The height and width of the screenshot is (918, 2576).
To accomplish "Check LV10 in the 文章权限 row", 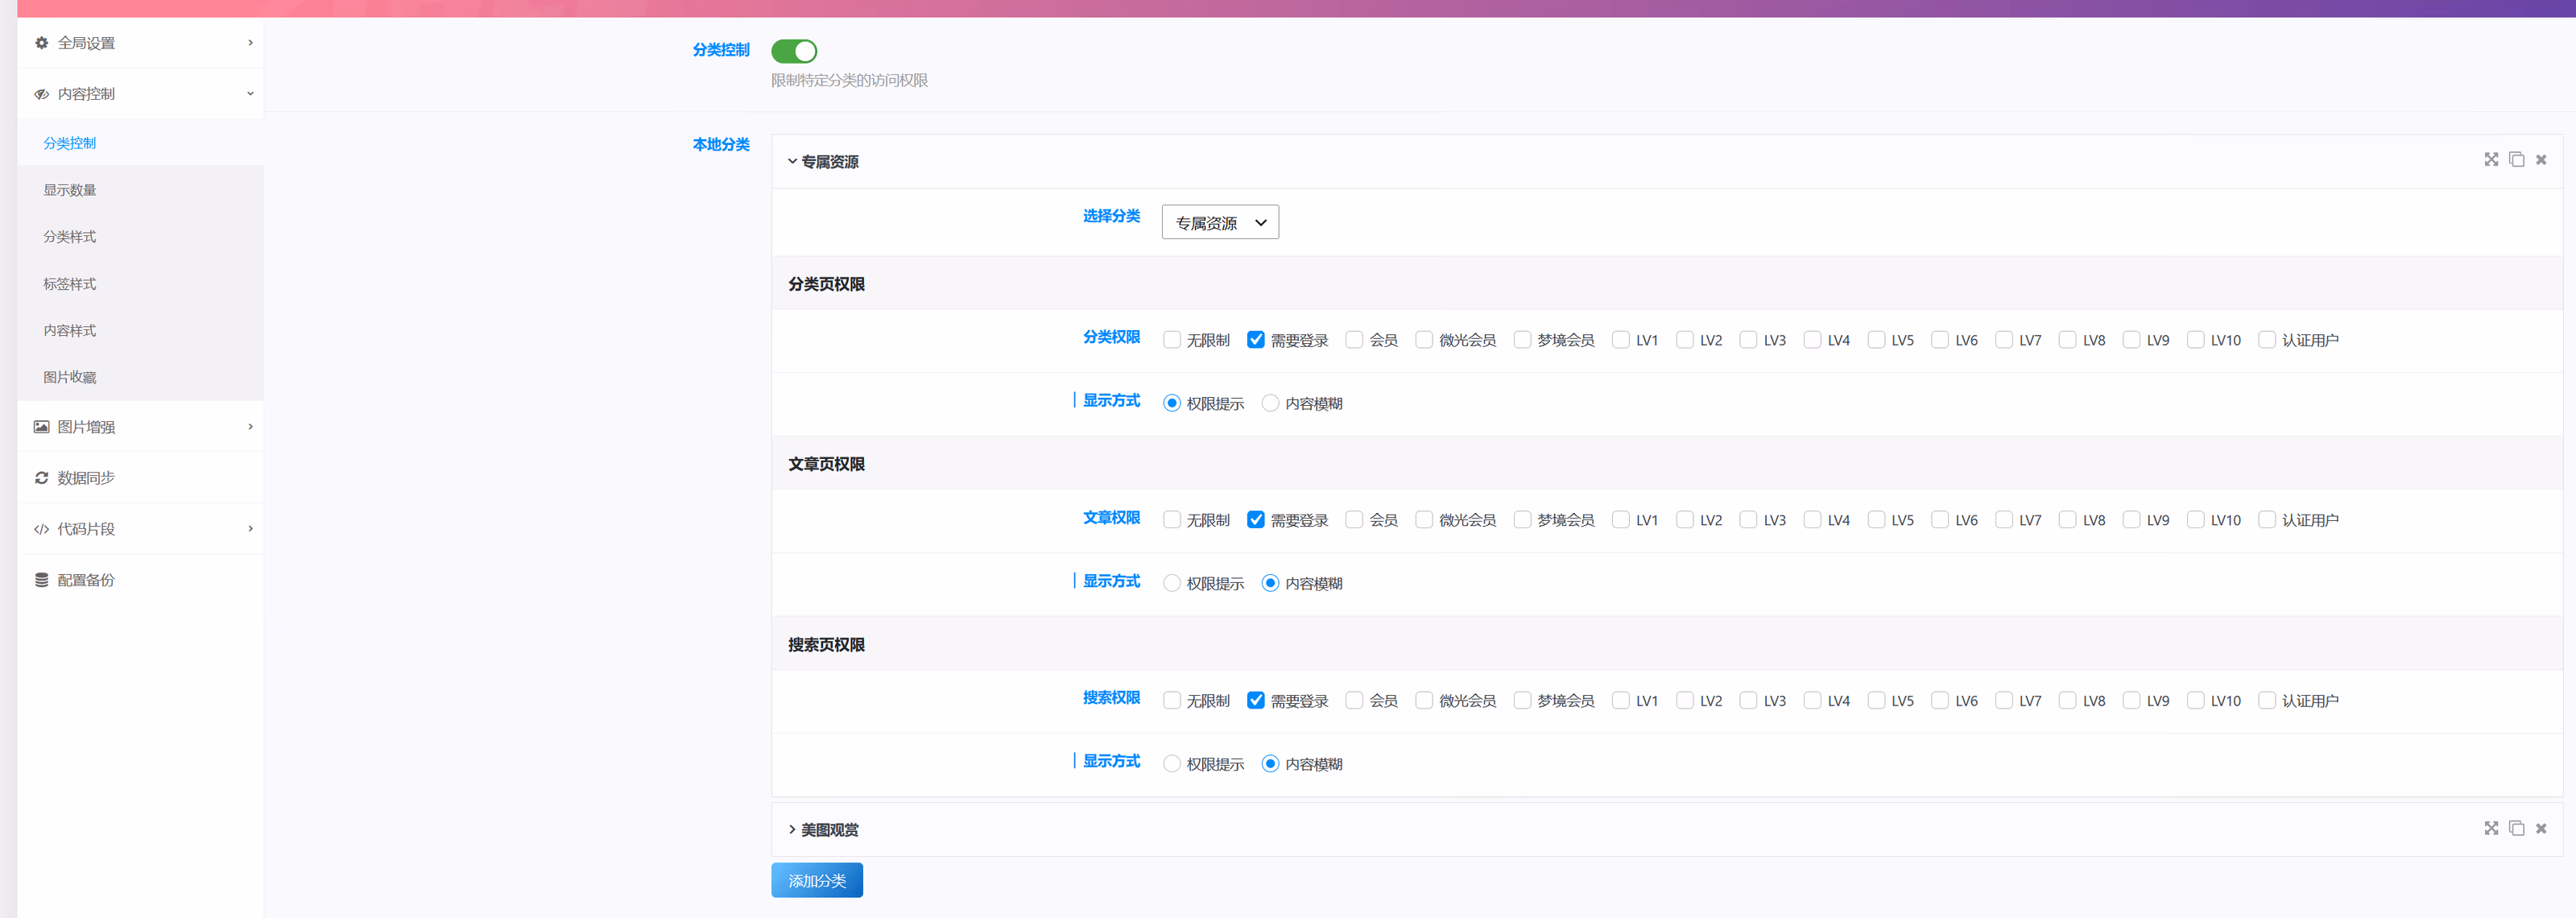I will [x=2195, y=520].
